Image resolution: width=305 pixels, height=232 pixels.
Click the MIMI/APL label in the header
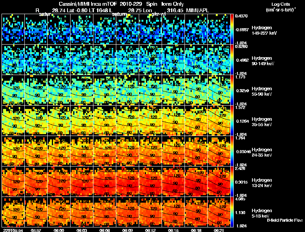197,11
